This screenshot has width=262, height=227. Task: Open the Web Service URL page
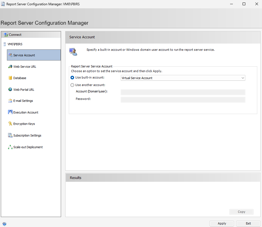tap(25, 67)
